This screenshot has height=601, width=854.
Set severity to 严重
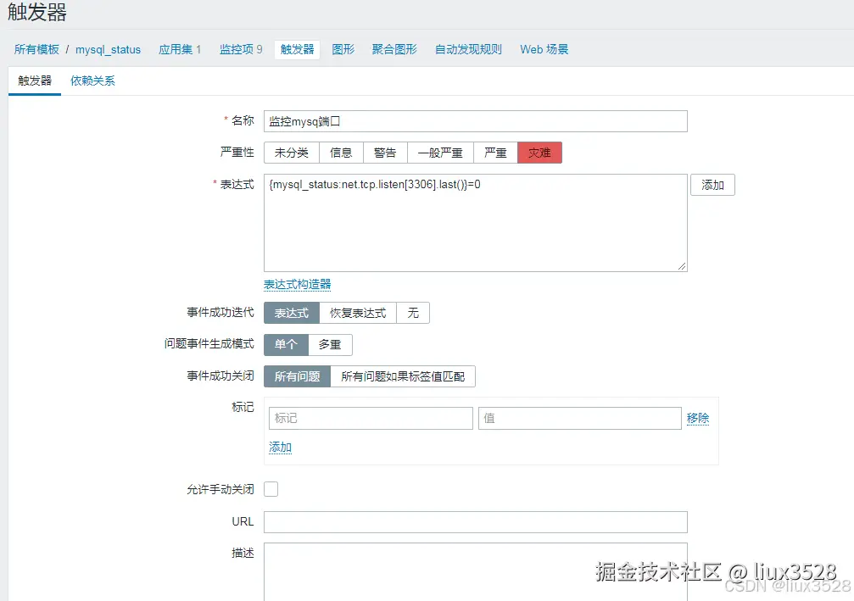coord(495,152)
